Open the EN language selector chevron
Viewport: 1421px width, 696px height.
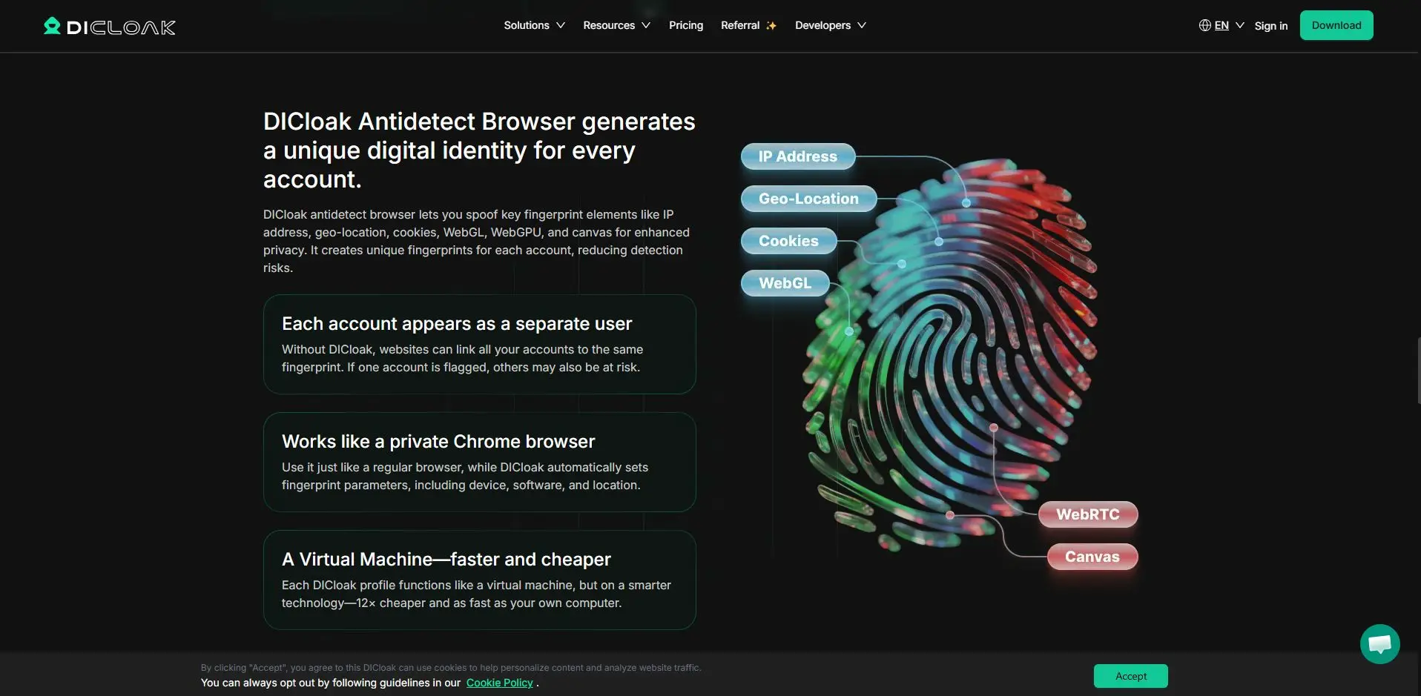tap(1239, 25)
